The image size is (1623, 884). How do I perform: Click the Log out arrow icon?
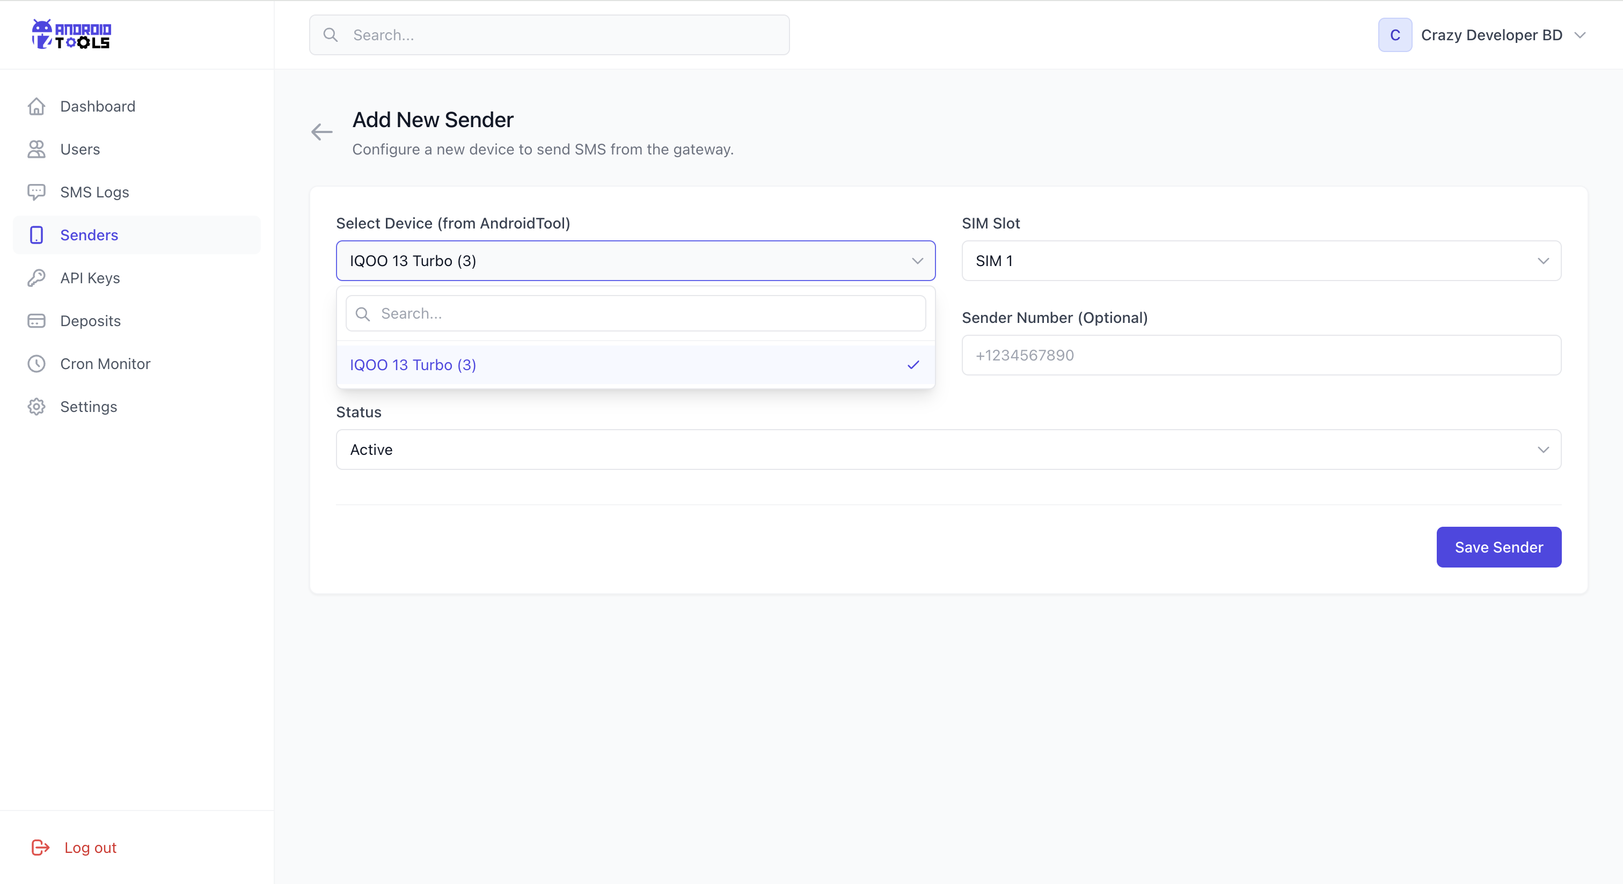(x=40, y=848)
